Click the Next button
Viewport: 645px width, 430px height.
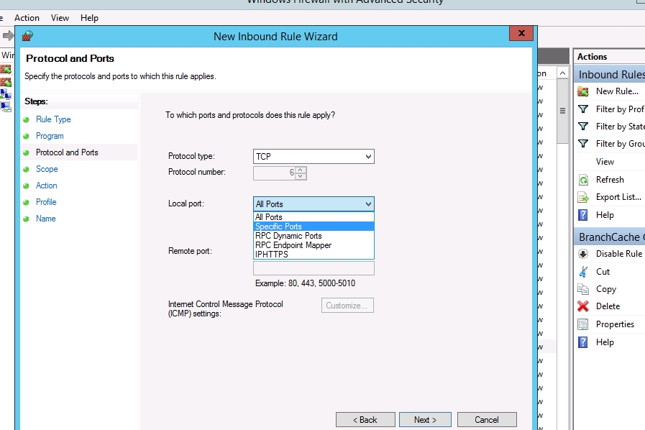(x=425, y=420)
